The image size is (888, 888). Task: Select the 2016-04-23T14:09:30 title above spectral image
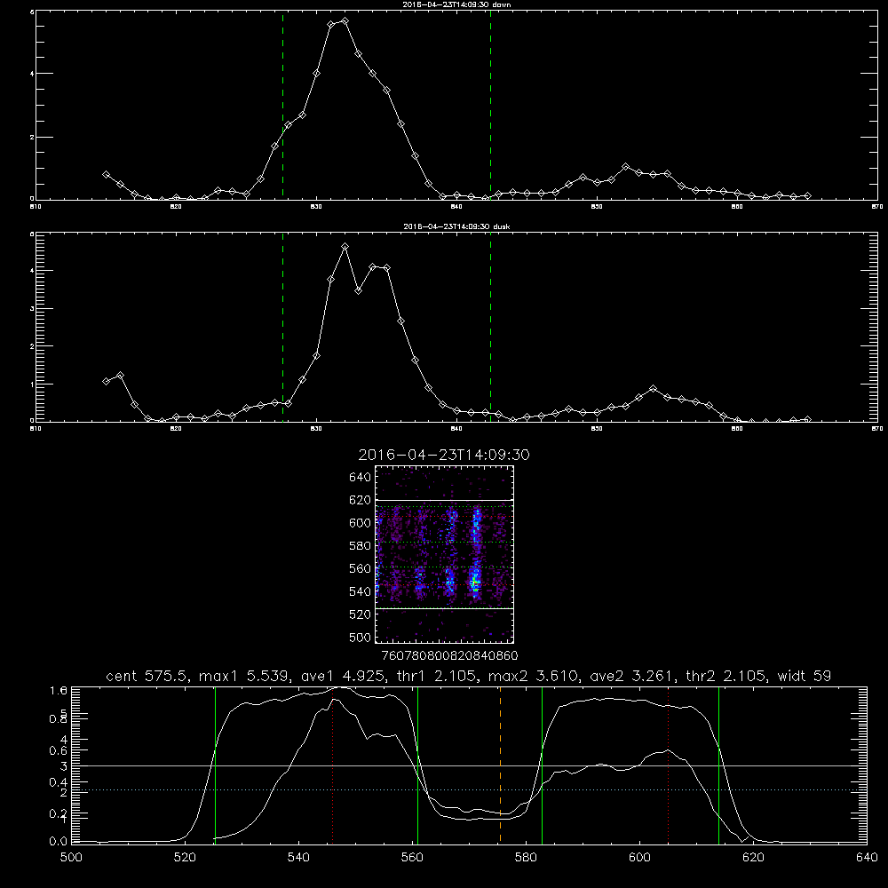444,455
